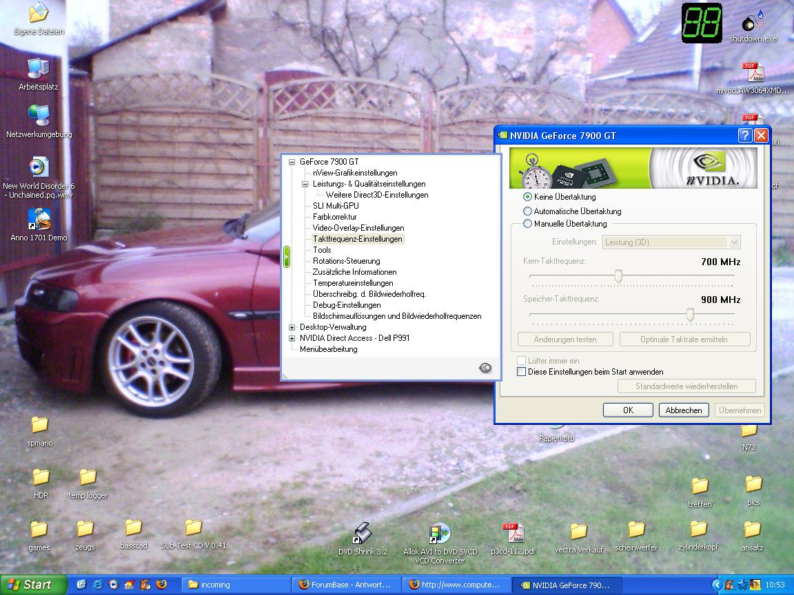Viewport: 794px width, 595px height.
Task: Click Änderungen testen button
Action: click(x=565, y=340)
